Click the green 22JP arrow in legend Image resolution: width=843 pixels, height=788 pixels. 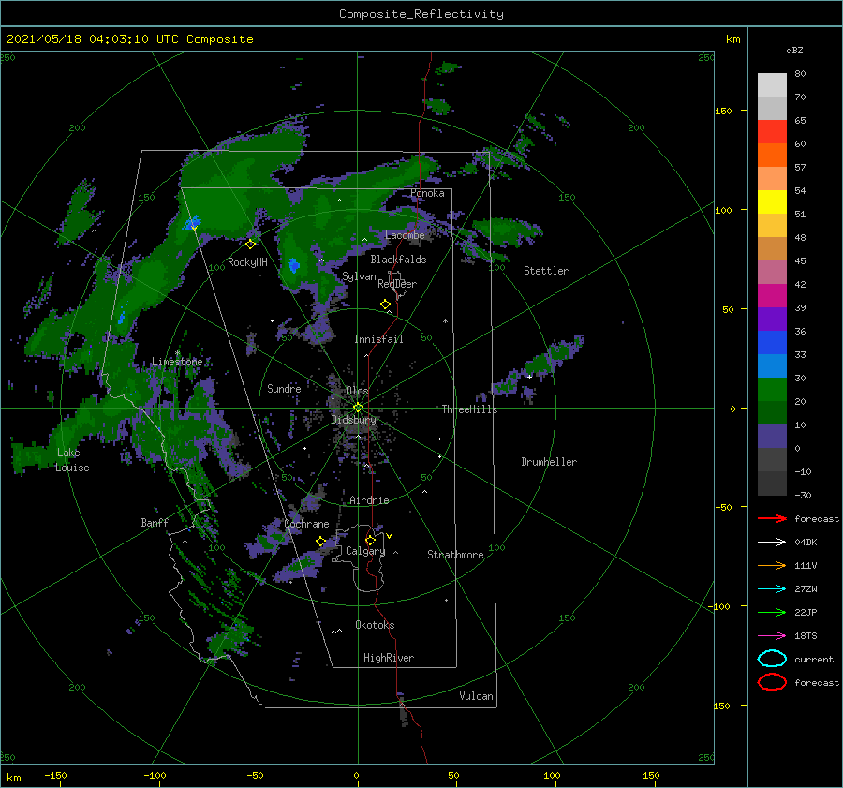(x=772, y=612)
